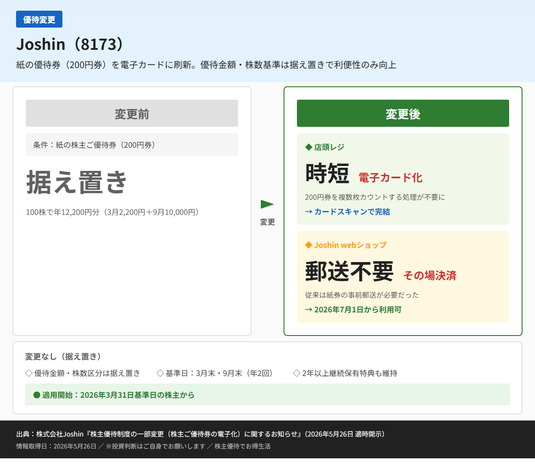Image resolution: width=535 pixels, height=469 pixels.
Task: Click the 紙の優待券 subtitle sentence
Action: click(x=206, y=65)
